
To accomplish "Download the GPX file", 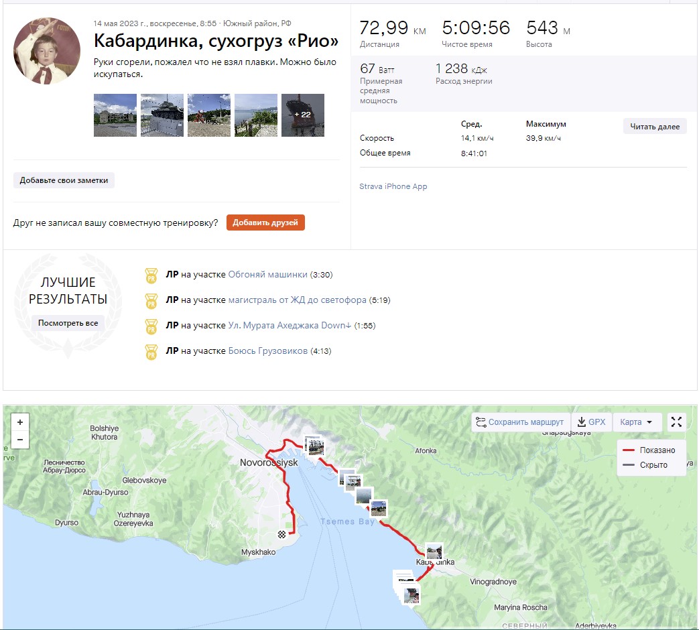I will click(591, 422).
